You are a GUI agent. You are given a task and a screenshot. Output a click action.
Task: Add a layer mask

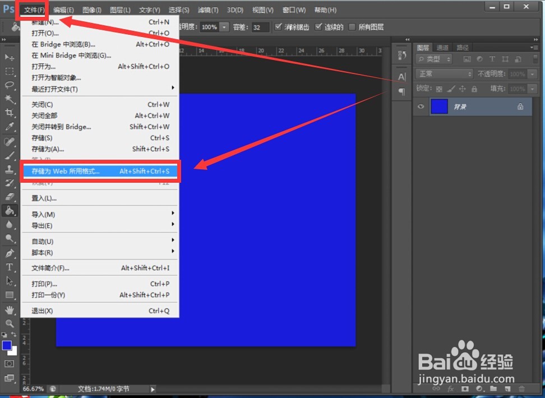[x=465, y=388]
